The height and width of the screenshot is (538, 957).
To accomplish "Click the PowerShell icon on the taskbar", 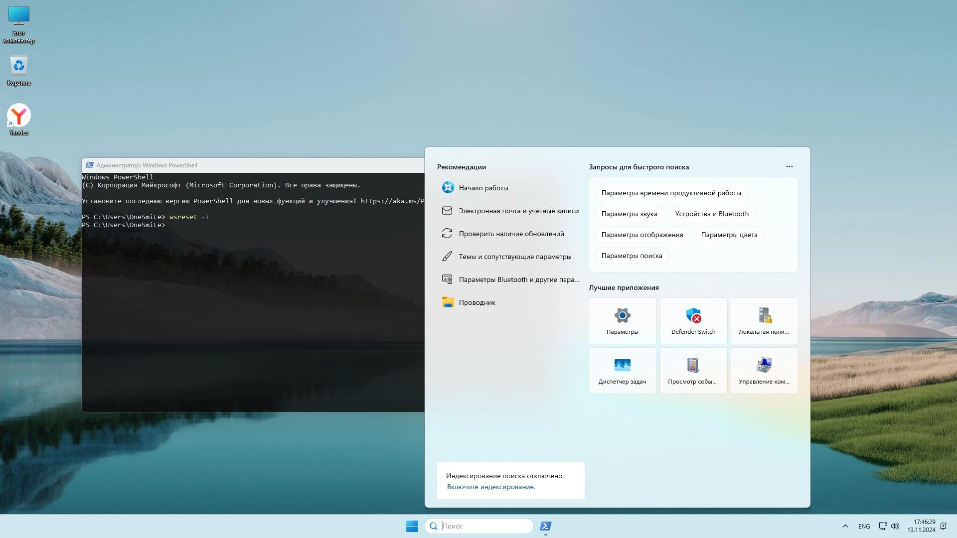I will point(545,526).
